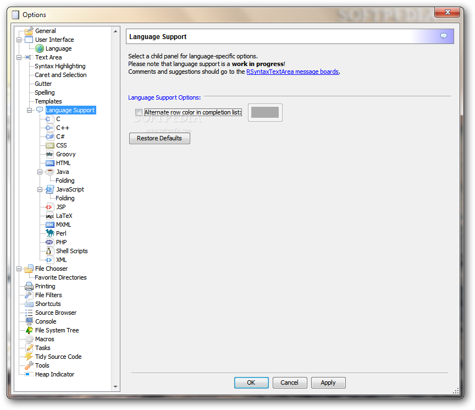475x410 pixels.
Task: Click the General options icon
Action: pos(29,31)
